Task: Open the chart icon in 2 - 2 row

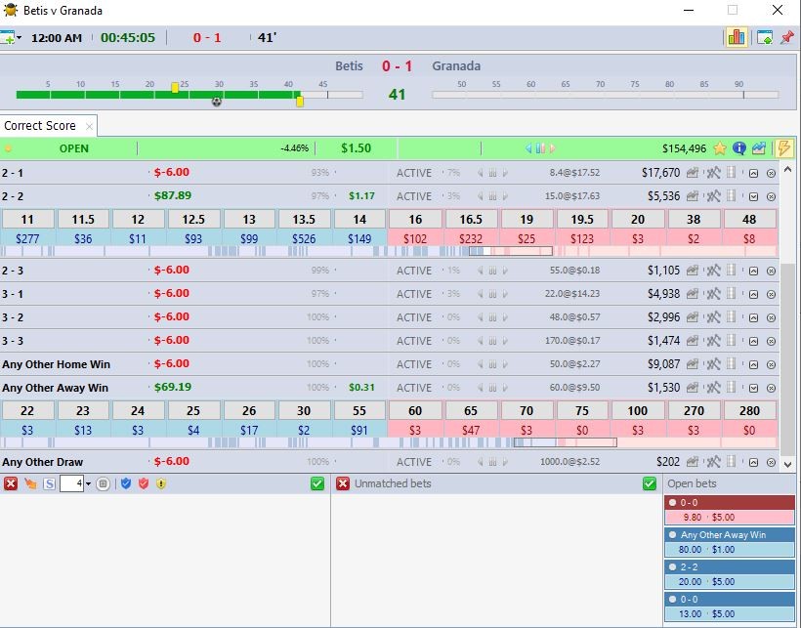Action: tap(693, 196)
